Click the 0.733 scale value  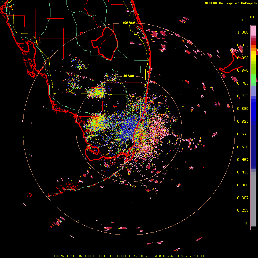point(243,96)
